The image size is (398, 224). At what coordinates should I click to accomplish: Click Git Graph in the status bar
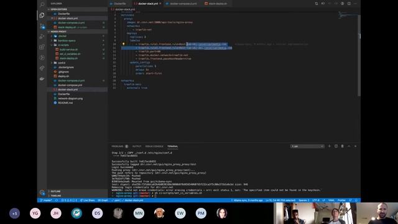[103, 200]
